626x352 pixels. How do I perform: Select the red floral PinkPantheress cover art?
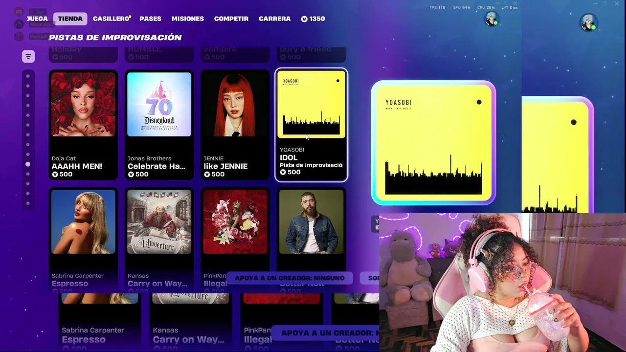point(235,222)
